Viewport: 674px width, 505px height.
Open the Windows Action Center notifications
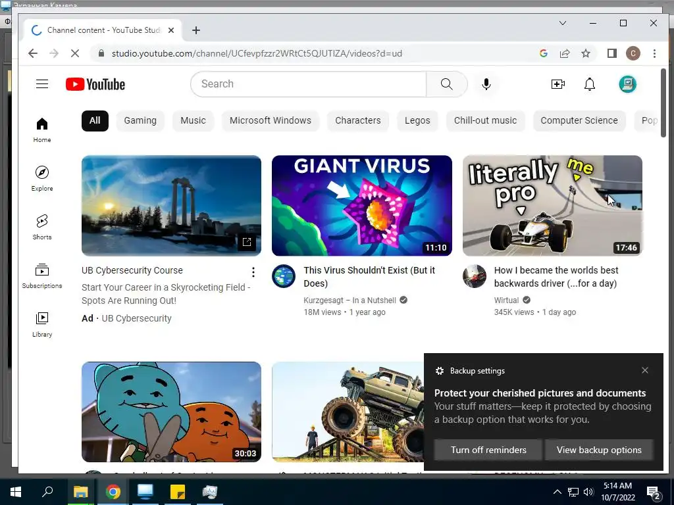(x=654, y=492)
